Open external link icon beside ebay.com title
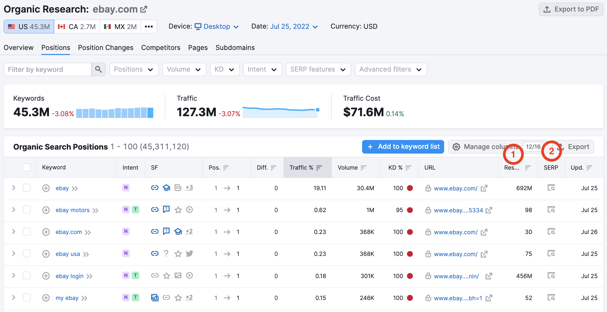This screenshot has width=607, height=312. 144,9
